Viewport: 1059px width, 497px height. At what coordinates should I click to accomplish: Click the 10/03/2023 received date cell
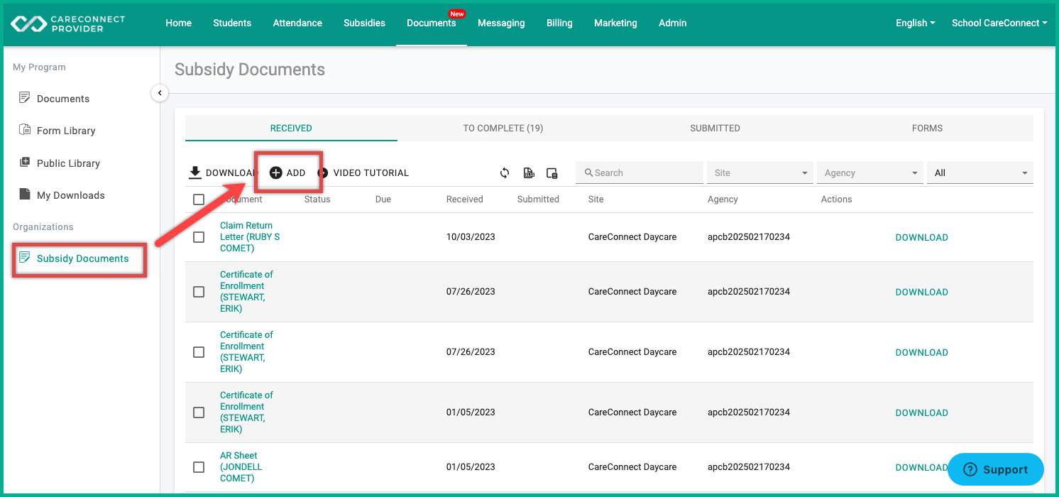(471, 237)
